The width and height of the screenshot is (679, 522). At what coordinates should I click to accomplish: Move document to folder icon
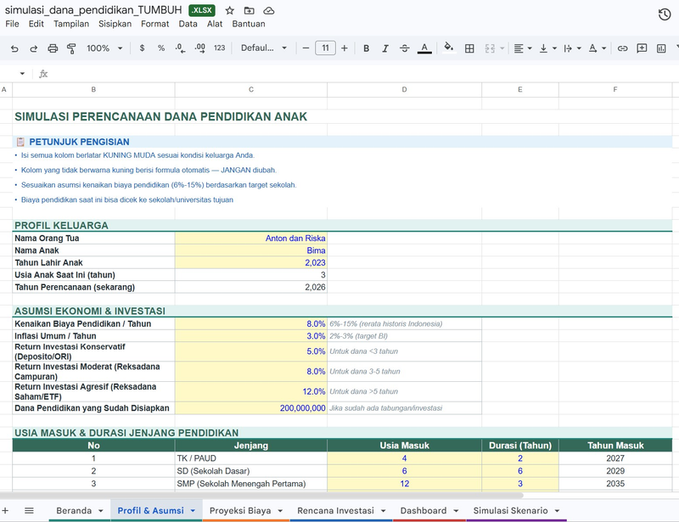pyautogui.click(x=249, y=10)
